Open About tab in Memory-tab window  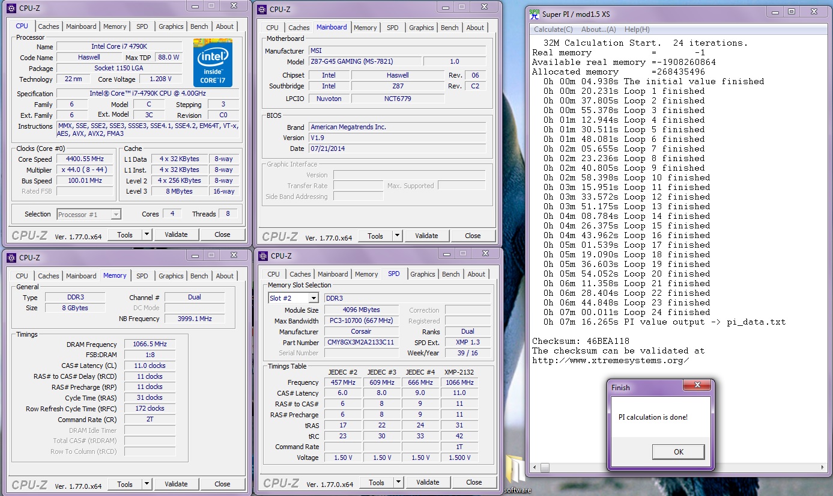225,277
